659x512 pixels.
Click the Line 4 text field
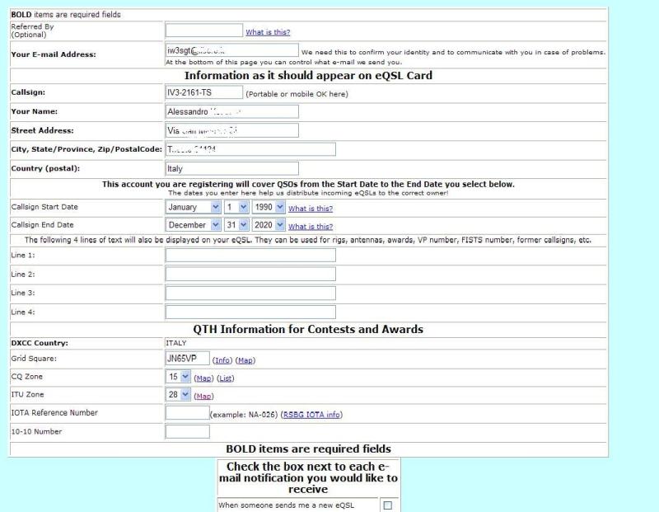pyautogui.click(x=250, y=312)
